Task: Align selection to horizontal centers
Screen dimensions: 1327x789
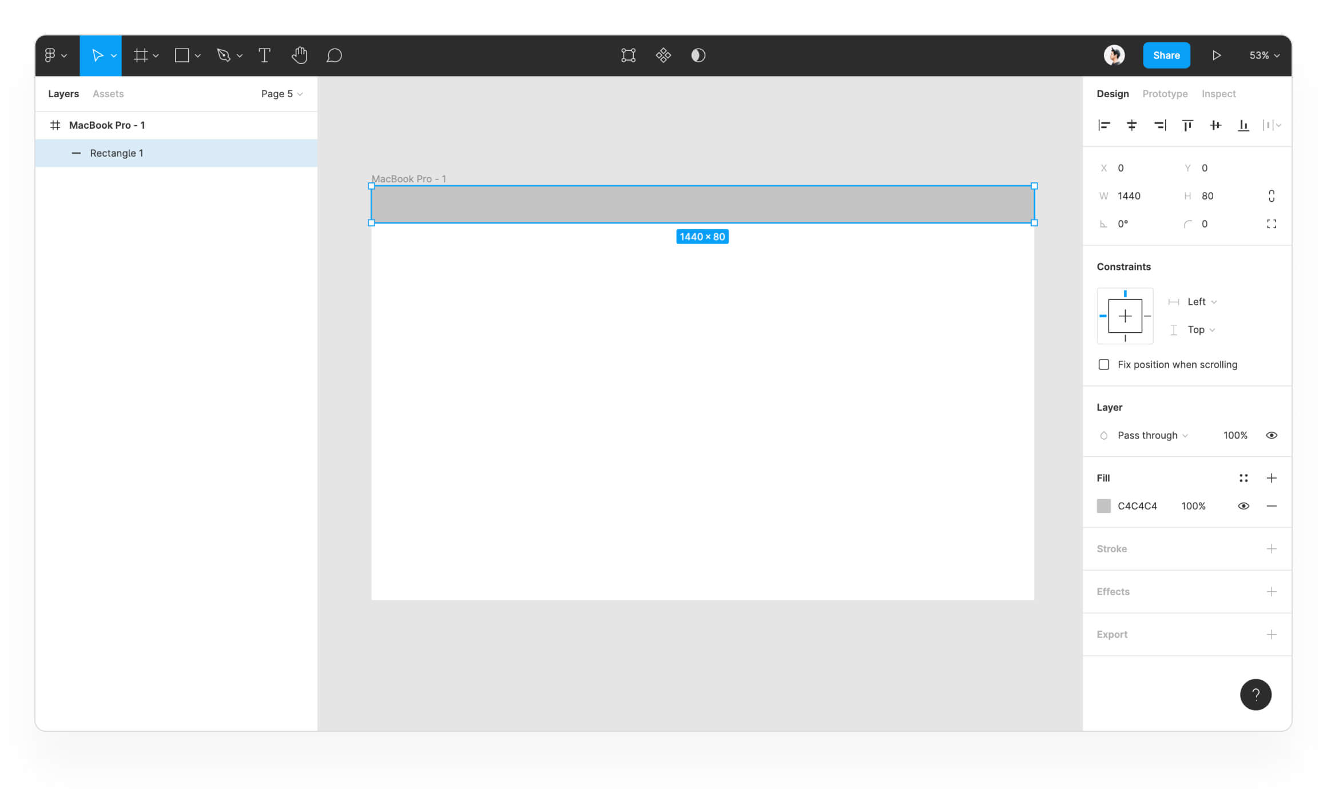Action: tap(1131, 125)
